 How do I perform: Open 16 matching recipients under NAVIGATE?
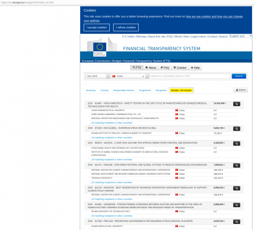[x=111, y=199]
